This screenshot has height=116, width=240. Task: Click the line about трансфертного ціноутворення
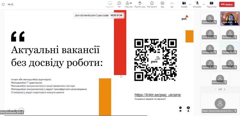coord(49,89)
